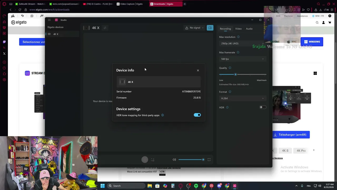The image size is (337, 190).
Task: Click the Format info icon
Action: [x=230, y=92]
